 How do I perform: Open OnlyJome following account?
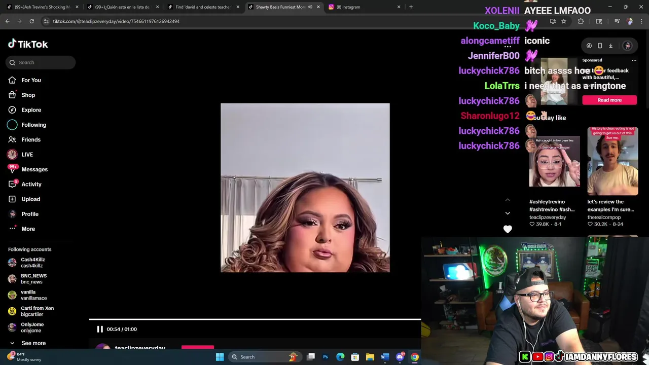click(32, 327)
